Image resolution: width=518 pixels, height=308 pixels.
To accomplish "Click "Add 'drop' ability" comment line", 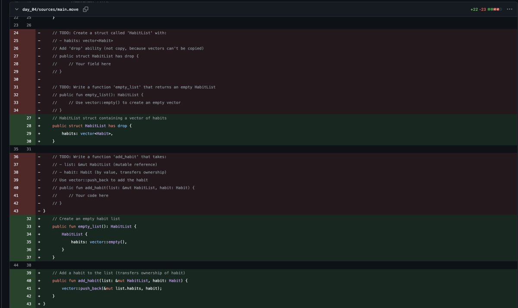I will [x=128, y=48].
